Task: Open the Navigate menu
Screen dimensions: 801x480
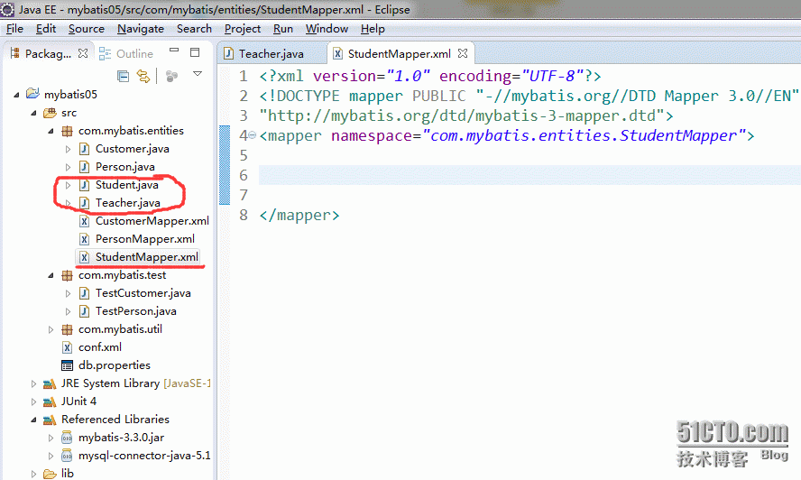Action: 141,29
